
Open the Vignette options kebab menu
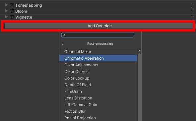[193, 17]
